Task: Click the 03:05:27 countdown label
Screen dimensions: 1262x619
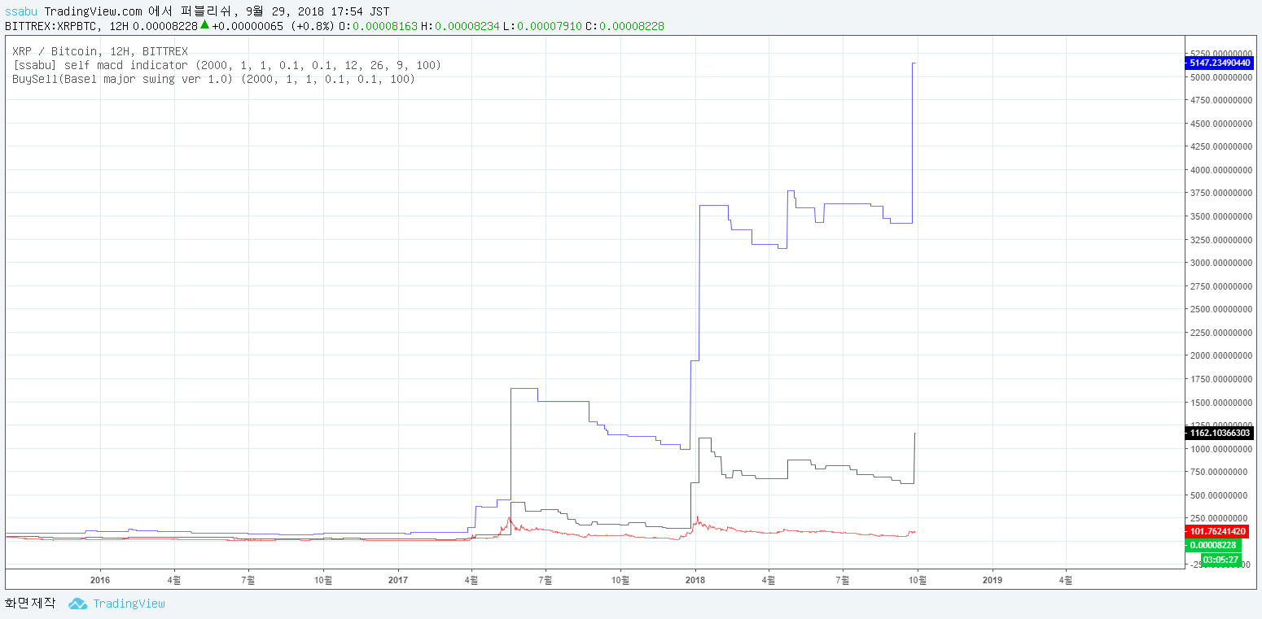Action: click(1220, 560)
